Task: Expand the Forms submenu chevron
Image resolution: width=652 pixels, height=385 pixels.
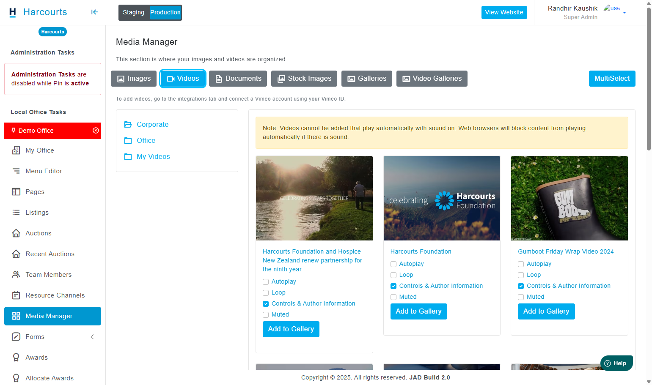Action: coord(92,337)
